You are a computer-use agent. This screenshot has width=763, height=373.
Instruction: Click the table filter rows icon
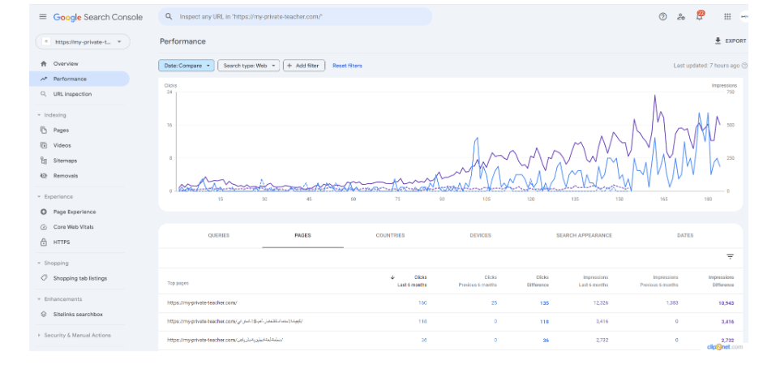[730, 256]
